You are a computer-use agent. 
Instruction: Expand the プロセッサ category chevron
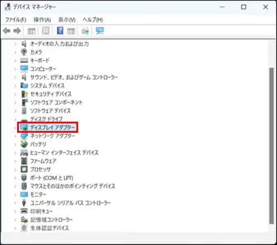click(x=16, y=169)
